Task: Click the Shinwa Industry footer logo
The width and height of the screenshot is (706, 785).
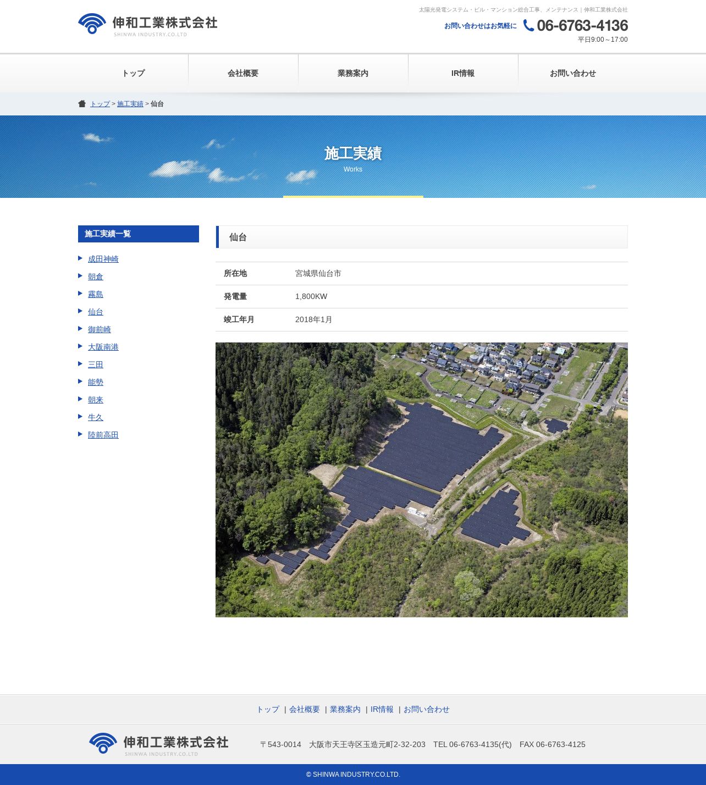Action: [x=158, y=744]
